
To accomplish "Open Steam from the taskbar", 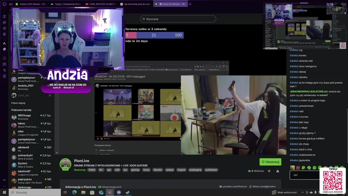I will (x=128, y=192).
